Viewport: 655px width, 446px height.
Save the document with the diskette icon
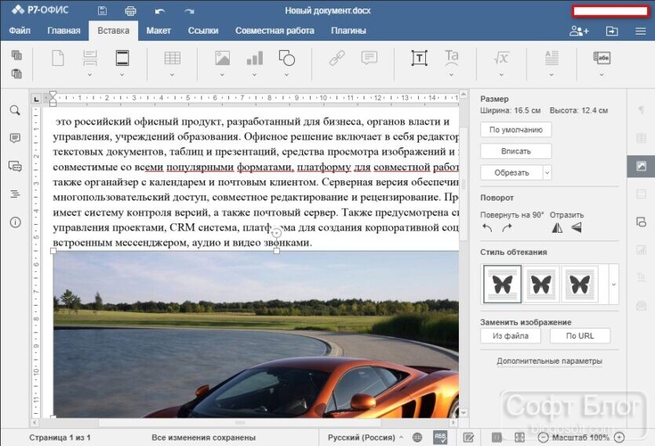click(102, 11)
